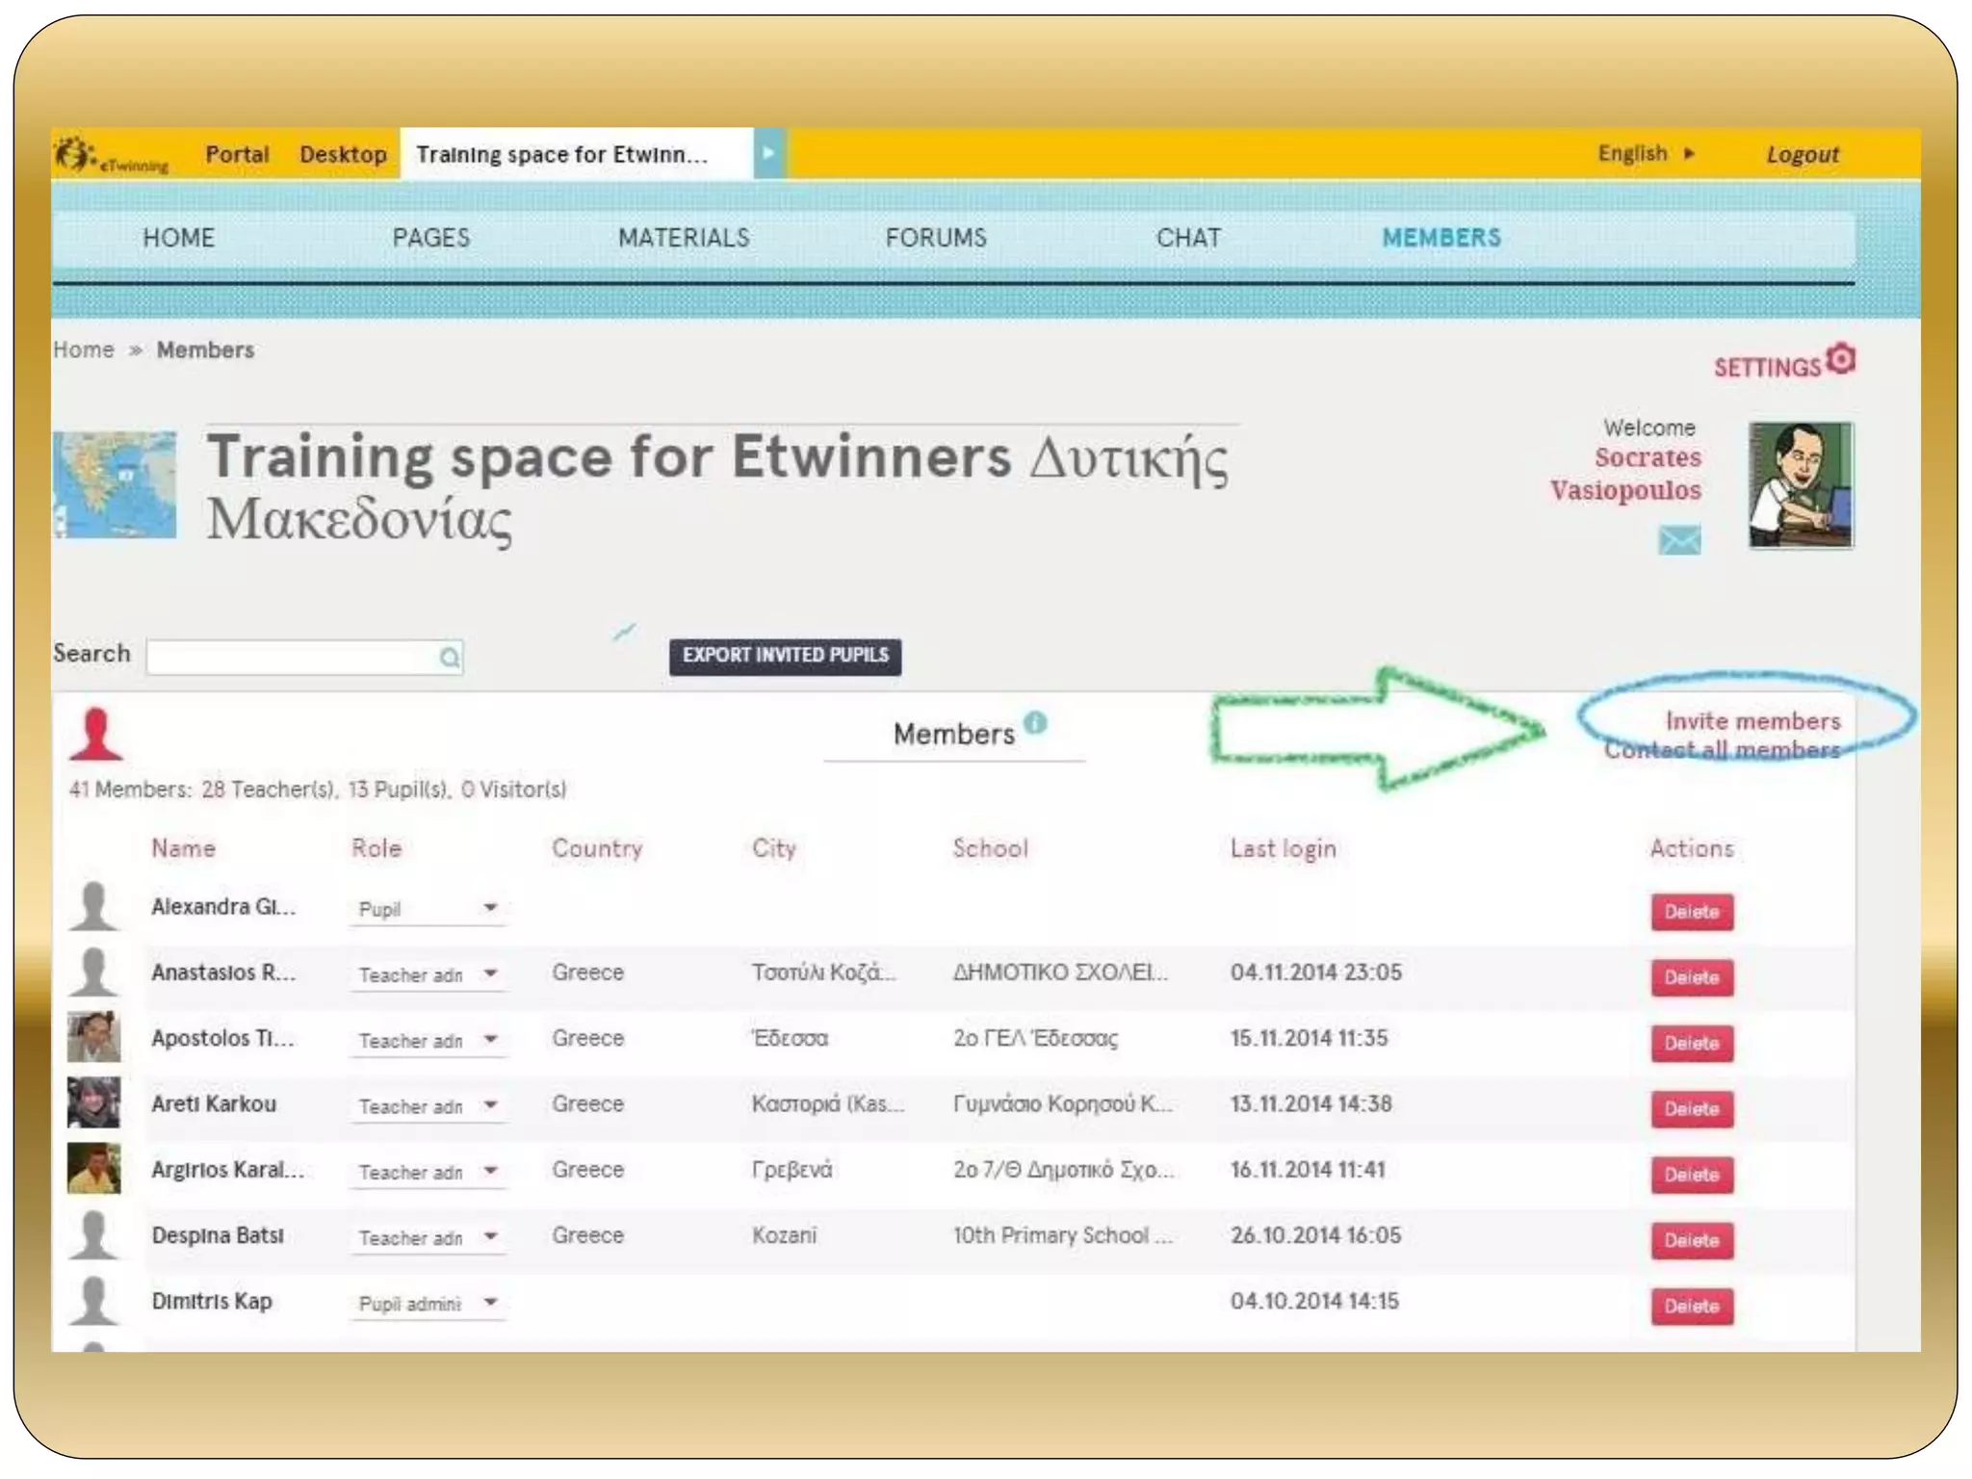The image size is (1972, 1479).
Task: Open the MATERIALS tab
Action: [x=684, y=238]
